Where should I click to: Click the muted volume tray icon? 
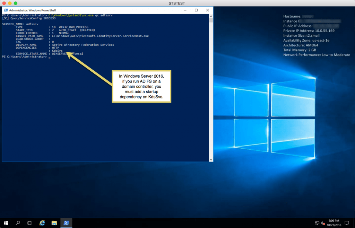click(323, 223)
